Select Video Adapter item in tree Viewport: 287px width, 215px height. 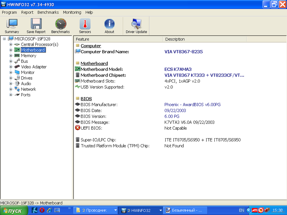(34, 67)
